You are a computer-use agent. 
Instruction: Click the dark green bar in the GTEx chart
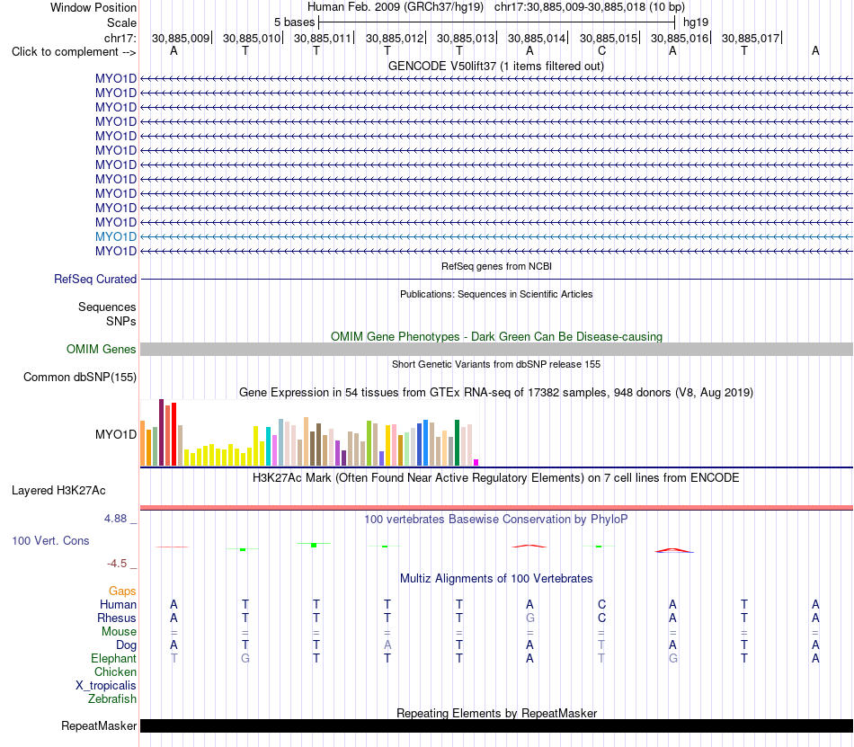457,442
